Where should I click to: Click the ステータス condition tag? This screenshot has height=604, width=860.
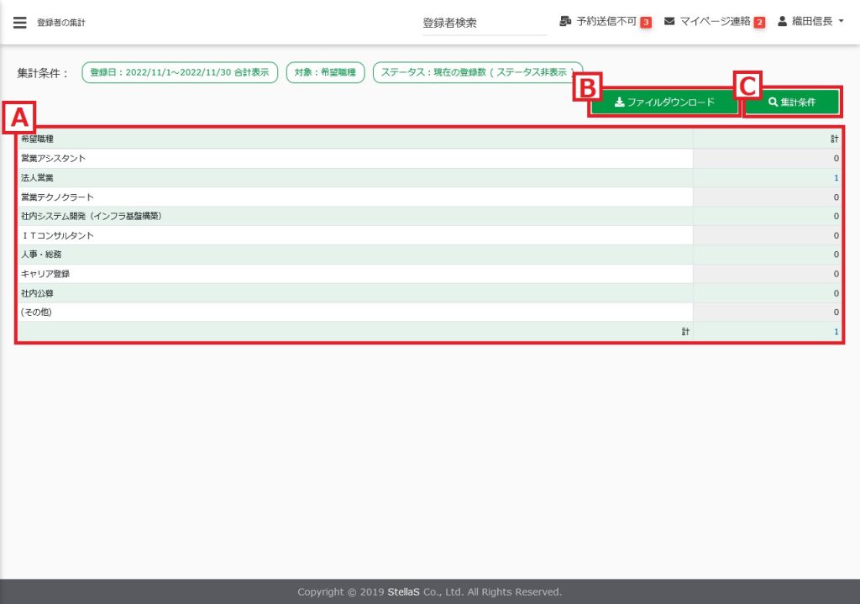point(477,73)
